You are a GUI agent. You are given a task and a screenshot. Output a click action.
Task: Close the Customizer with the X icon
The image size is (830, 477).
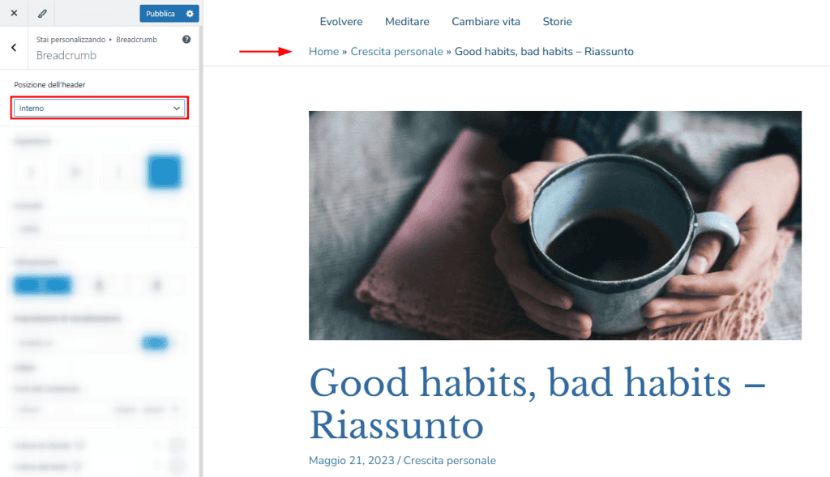click(x=14, y=13)
